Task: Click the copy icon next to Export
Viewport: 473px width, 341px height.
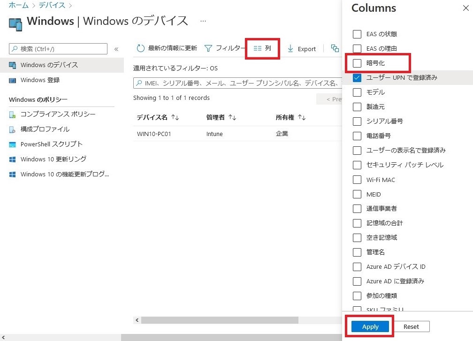Action: coord(335,48)
